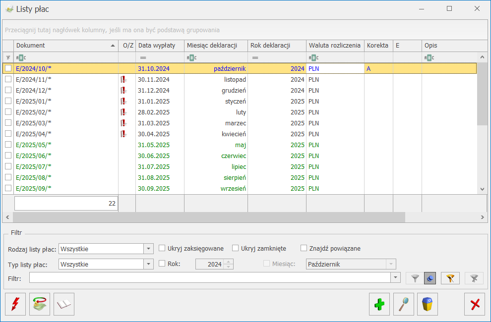Click the ABC filter icon under Miesiąc deklaracji

[191, 57]
